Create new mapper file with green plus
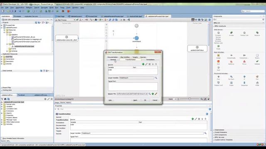This screenshot has width=266, height=149. 153,94
